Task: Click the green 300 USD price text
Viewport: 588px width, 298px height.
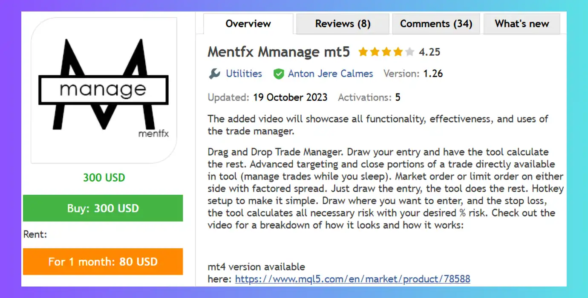Action: click(104, 177)
